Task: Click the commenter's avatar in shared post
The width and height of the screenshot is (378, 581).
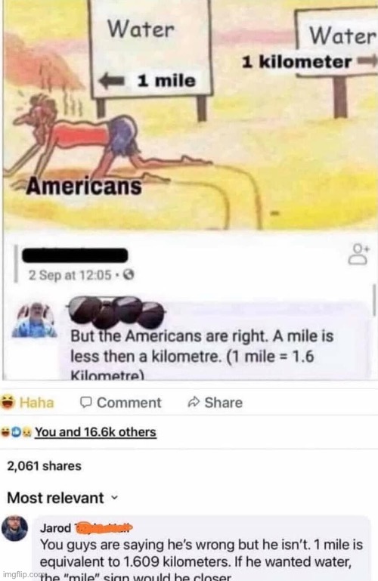Action: [x=34, y=320]
